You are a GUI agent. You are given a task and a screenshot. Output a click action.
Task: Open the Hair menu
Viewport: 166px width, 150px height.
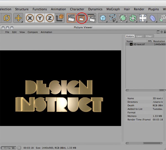tap(127, 9)
